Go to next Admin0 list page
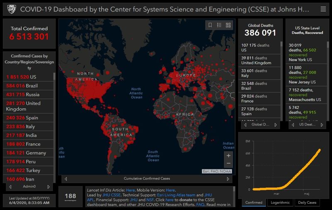Image resolution: width=332 pixels, height=210 pixels. [x=49, y=187]
